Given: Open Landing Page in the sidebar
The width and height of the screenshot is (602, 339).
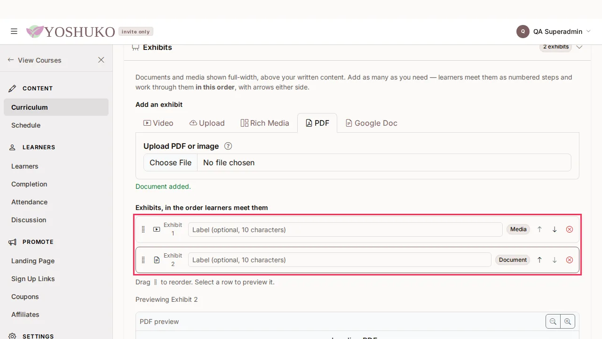Looking at the screenshot, I should [56, 261].
